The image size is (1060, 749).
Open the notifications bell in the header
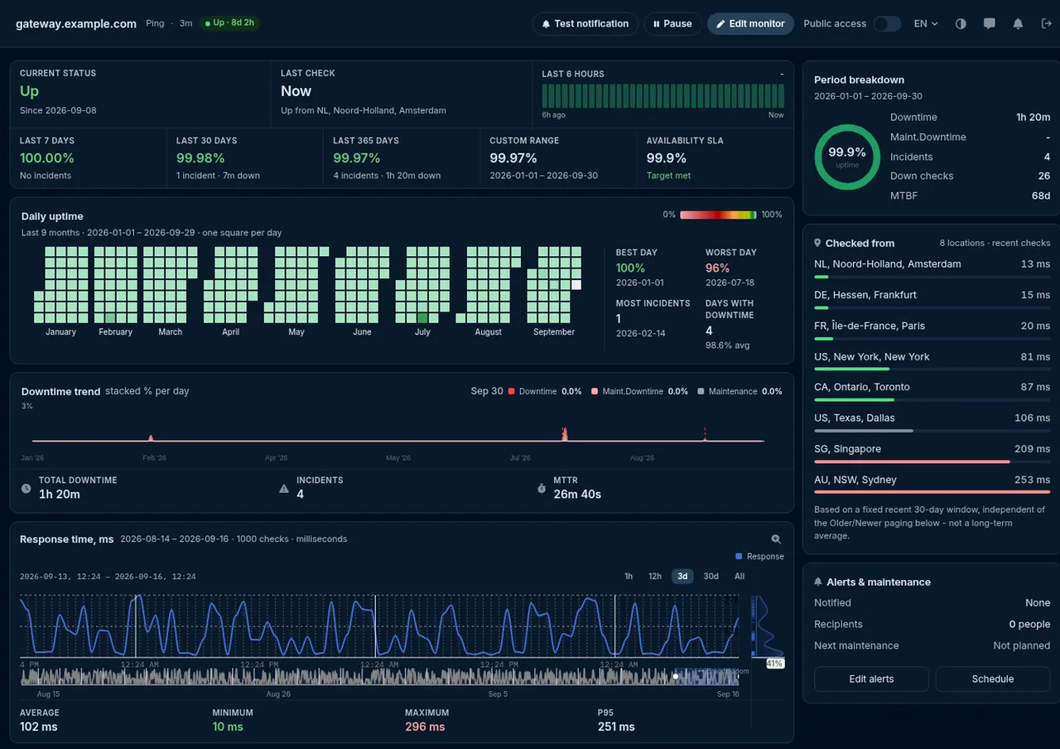(x=1018, y=24)
